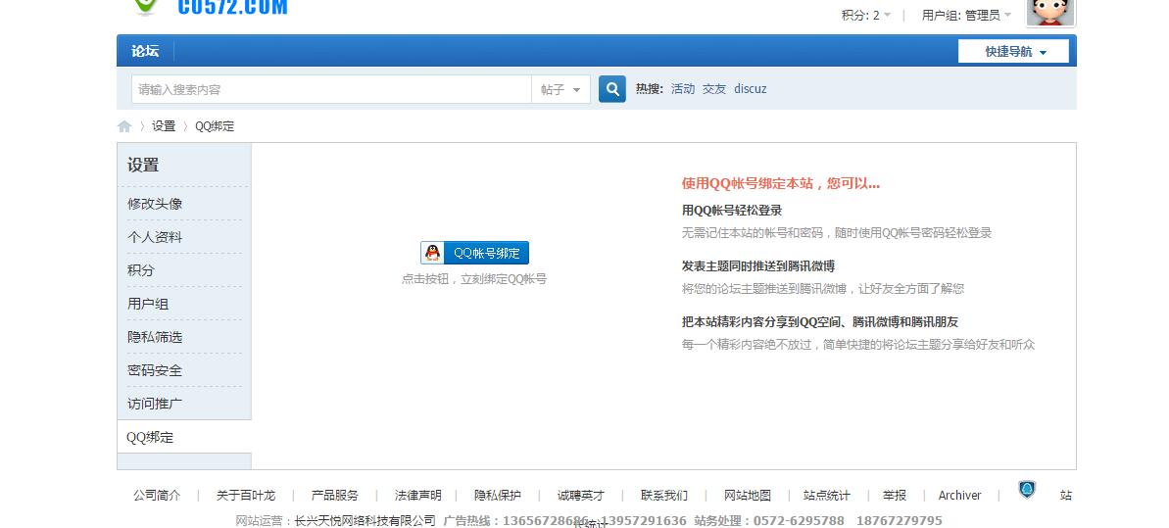Screen dimensions: 1169x528
Task: Select 隐私筛选 in settings sidebar
Action: tap(155, 337)
